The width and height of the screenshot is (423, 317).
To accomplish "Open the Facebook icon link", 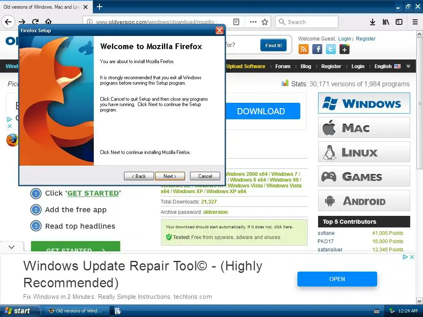I will (x=317, y=50).
